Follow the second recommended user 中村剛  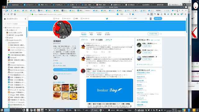coord(147,53)
